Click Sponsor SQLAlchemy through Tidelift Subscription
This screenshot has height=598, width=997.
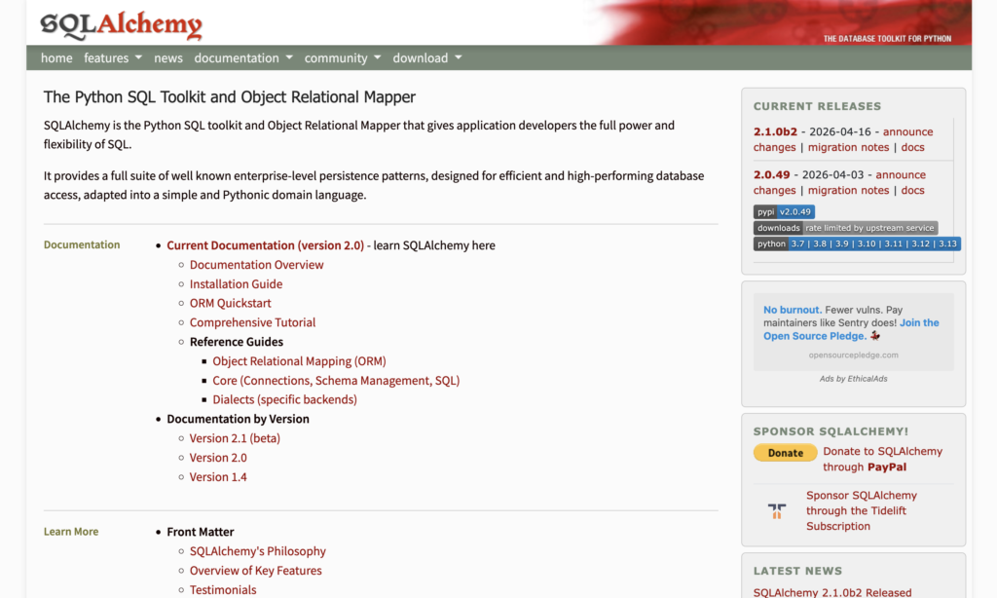(x=862, y=511)
